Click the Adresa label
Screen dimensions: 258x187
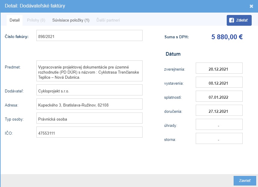pyautogui.click(x=11, y=105)
